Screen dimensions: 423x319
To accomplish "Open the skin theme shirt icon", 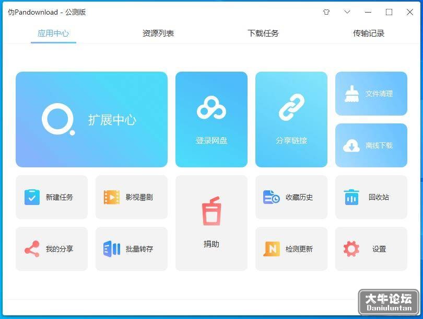I will pyautogui.click(x=326, y=12).
